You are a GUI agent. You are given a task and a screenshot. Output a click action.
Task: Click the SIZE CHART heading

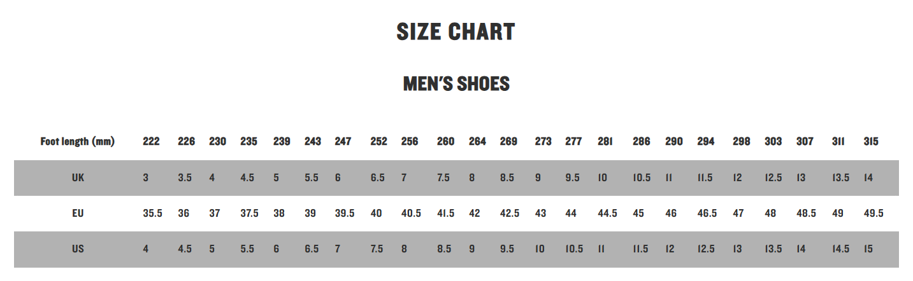[x=456, y=32]
